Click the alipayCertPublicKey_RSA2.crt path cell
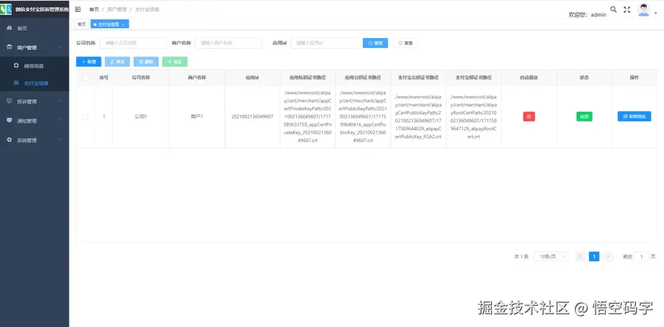The width and height of the screenshot is (664, 327). pos(419,117)
